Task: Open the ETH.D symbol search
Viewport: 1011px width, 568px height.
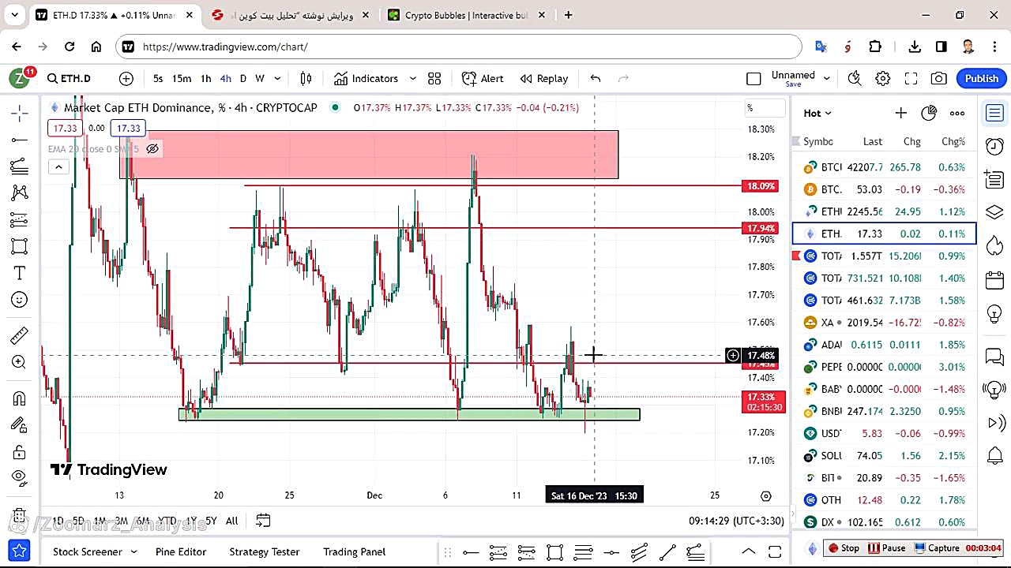Action: pos(70,78)
